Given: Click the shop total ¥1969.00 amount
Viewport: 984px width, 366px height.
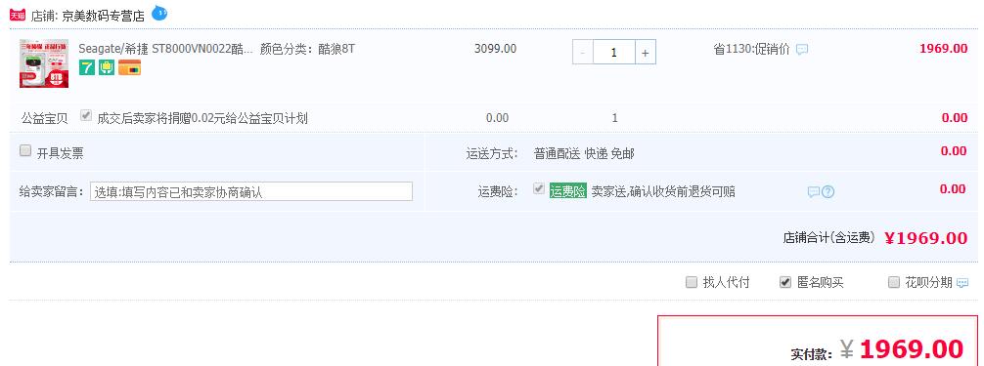Looking at the screenshot, I should click(x=925, y=238).
